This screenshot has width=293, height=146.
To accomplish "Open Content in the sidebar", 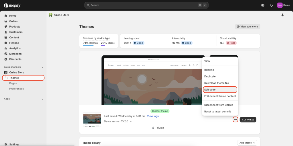I will click(x=14, y=38).
